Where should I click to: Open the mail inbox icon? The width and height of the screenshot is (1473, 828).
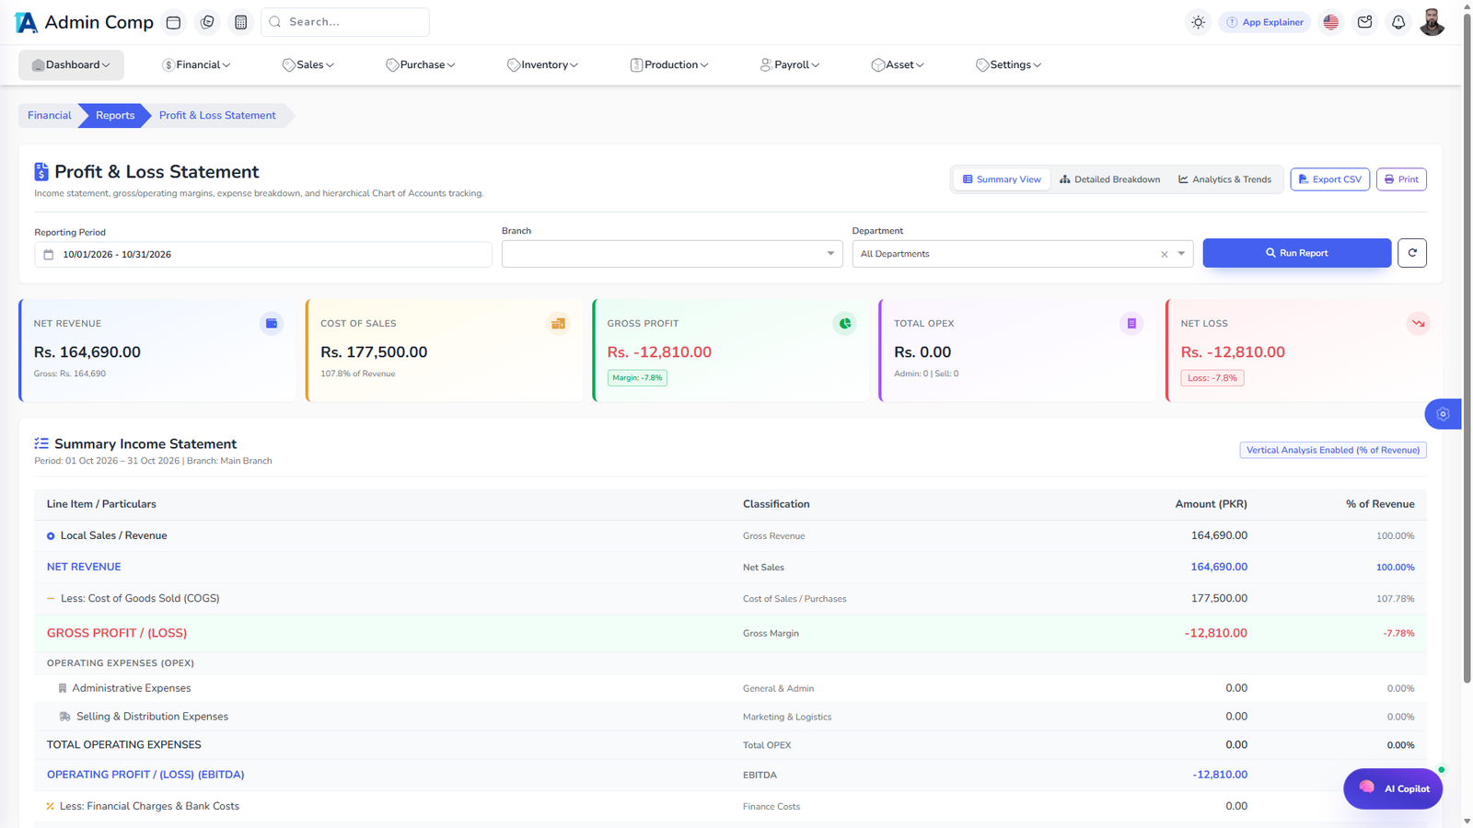1364,22
